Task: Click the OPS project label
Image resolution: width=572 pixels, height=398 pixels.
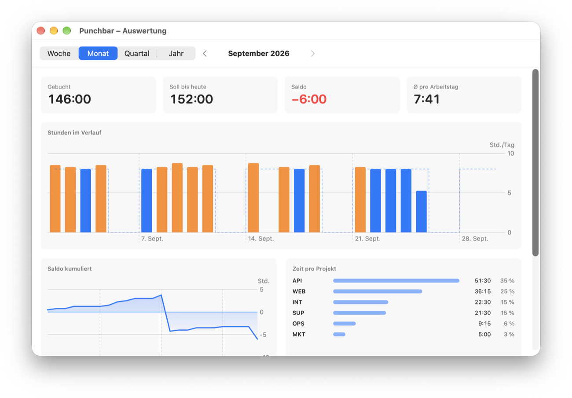Action: pos(298,324)
